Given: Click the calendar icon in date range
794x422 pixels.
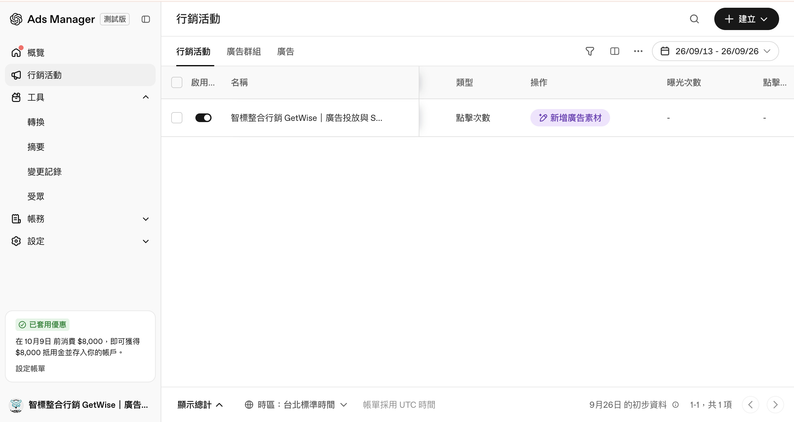Looking at the screenshot, I should [665, 51].
